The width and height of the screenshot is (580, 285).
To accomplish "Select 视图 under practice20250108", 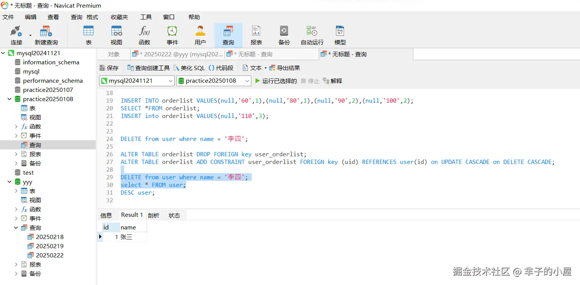I will tap(35, 118).
